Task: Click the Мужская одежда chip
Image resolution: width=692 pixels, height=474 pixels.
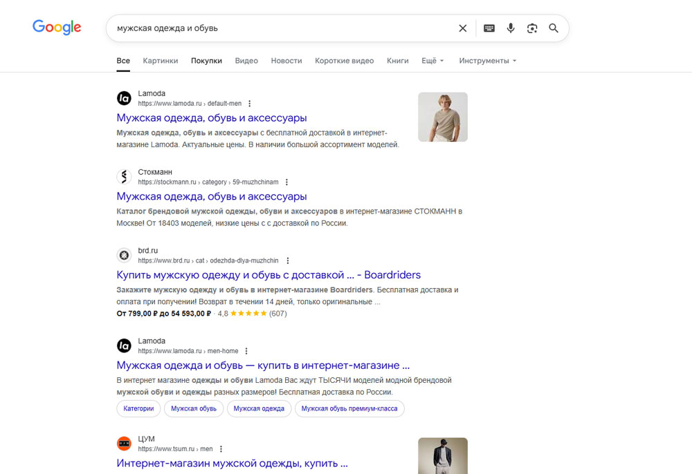Action: tap(259, 409)
